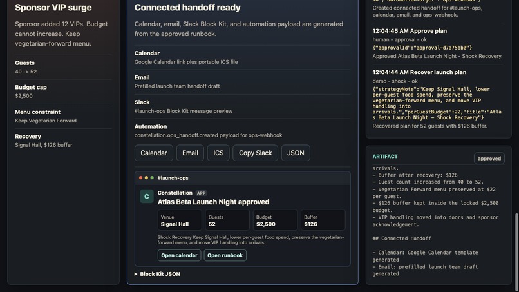The image size is (519, 292).
Task: Click the '40 -> 52' guests value
Action: tap(26, 72)
